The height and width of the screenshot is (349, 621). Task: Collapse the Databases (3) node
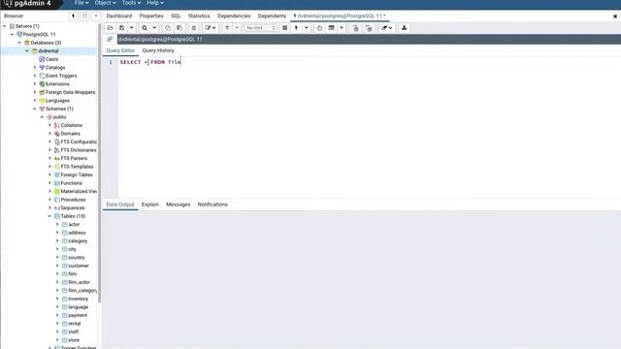point(19,43)
